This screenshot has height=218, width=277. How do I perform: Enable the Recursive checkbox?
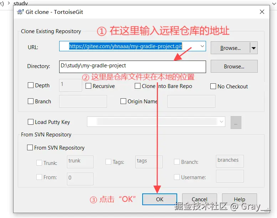88,86
